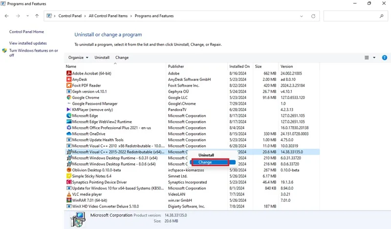Click the Google Chrome icon
The image size is (391, 229).
click(x=69, y=97)
